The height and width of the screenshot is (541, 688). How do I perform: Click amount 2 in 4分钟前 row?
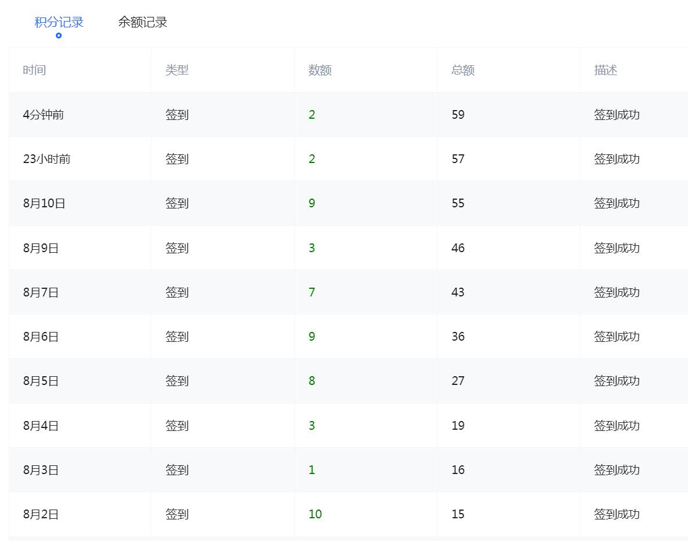click(312, 115)
